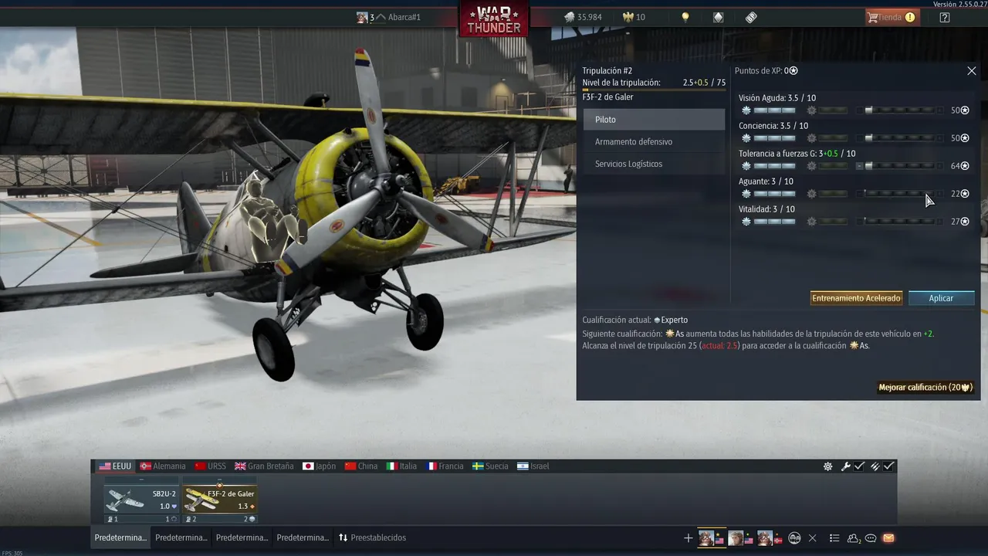Image resolution: width=988 pixels, height=556 pixels.
Task: Click Entrenamiento Acelerado button
Action: 856,298
